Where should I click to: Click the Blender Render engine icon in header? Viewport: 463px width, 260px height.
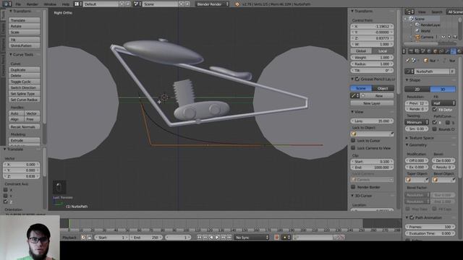pyautogui.click(x=237, y=4)
